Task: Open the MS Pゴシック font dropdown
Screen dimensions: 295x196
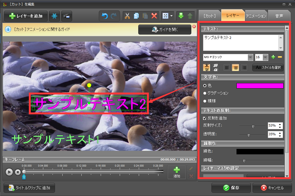Action: coord(250,57)
